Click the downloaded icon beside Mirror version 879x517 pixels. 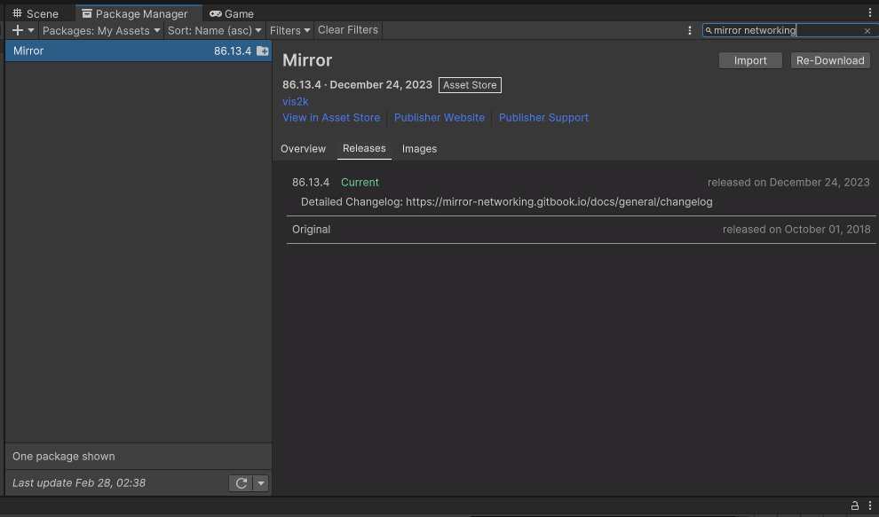tap(263, 51)
